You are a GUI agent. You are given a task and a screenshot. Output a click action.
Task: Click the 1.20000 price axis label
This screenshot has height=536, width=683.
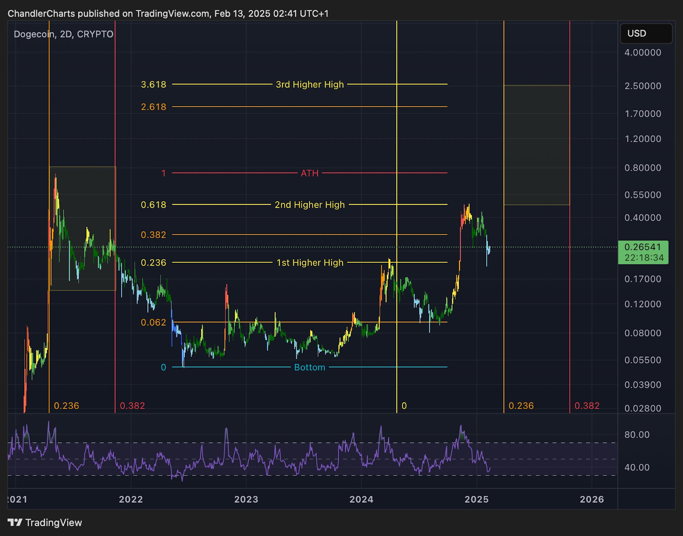coord(643,139)
